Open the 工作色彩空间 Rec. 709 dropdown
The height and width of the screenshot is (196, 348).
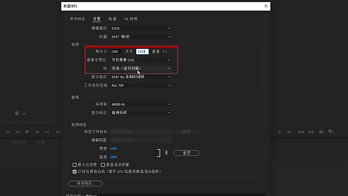tap(141, 86)
